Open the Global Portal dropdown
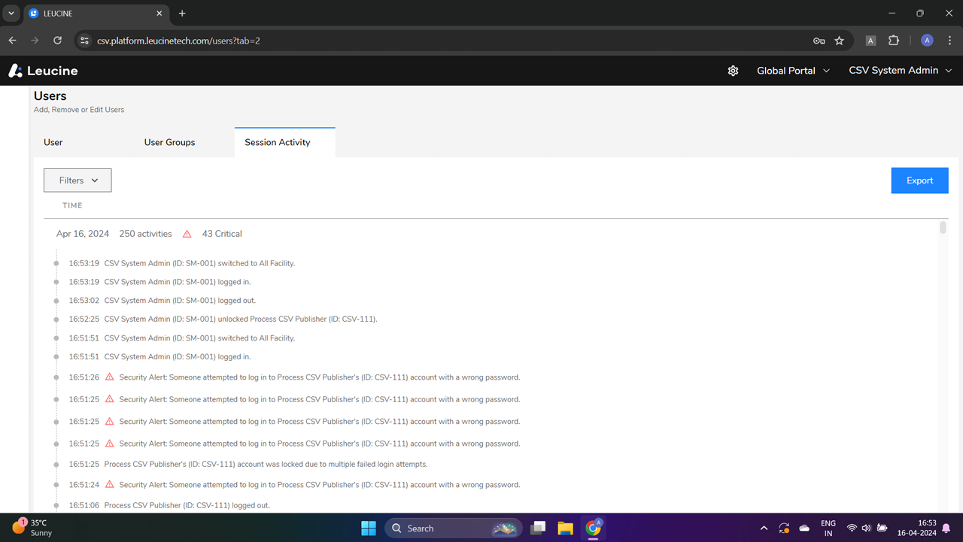 pyautogui.click(x=793, y=71)
